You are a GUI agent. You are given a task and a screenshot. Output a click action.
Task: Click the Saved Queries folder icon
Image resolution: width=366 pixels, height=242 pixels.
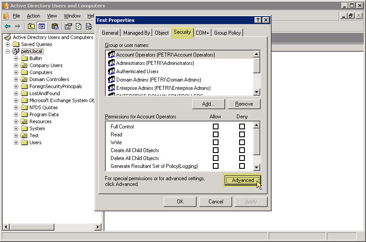[x=16, y=44]
